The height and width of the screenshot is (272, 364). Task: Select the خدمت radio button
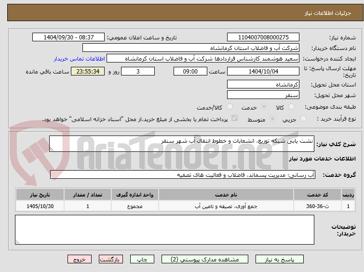tap(264, 107)
